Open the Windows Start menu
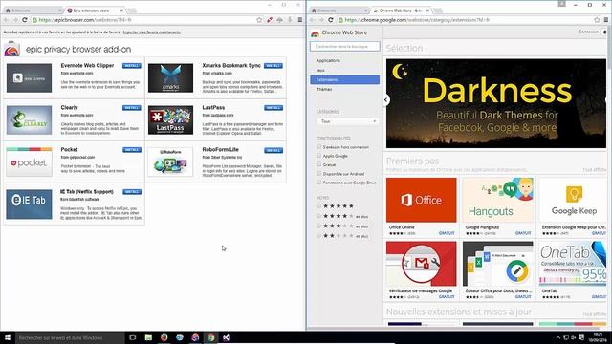Viewport: 612px width, 344px height. pos(8,337)
